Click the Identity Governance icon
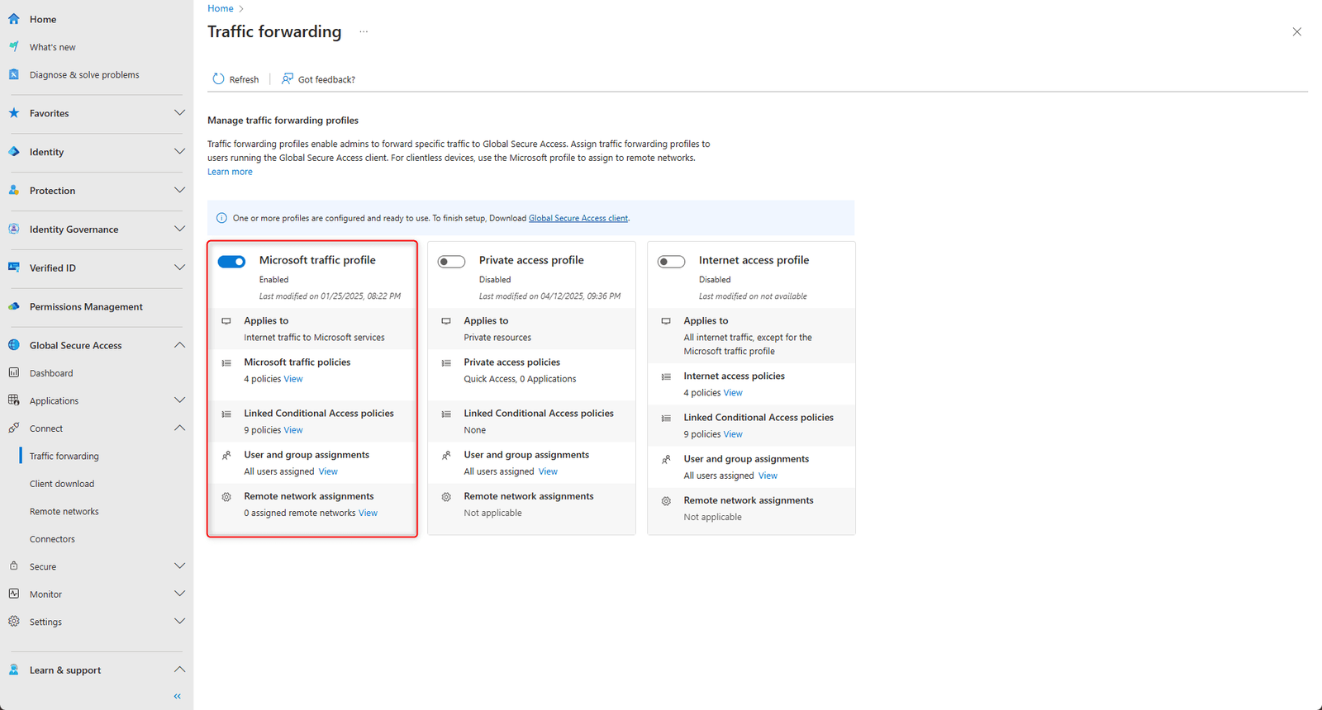The image size is (1322, 710). pos(14,230)
